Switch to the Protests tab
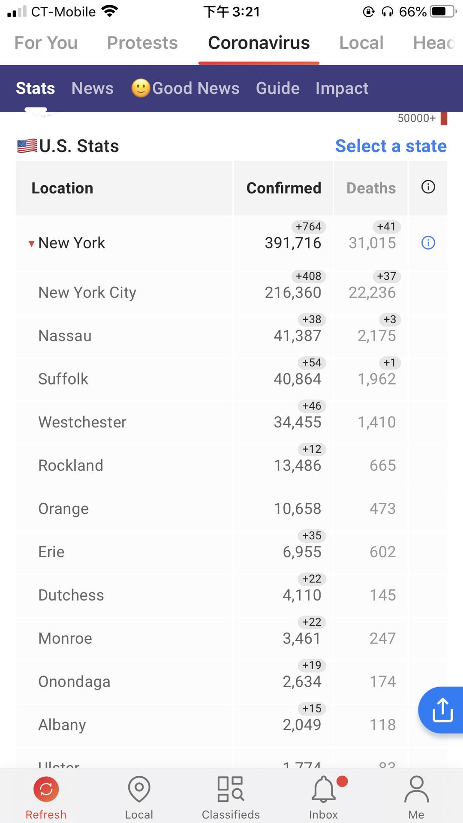This screenshot has width=463, height=823. [x=142, y=43]
